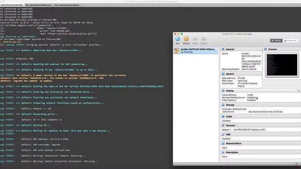Collapse the Display section using its right-edge toggle
Viewport: 301px width, 169px height.
coord(298,91)
